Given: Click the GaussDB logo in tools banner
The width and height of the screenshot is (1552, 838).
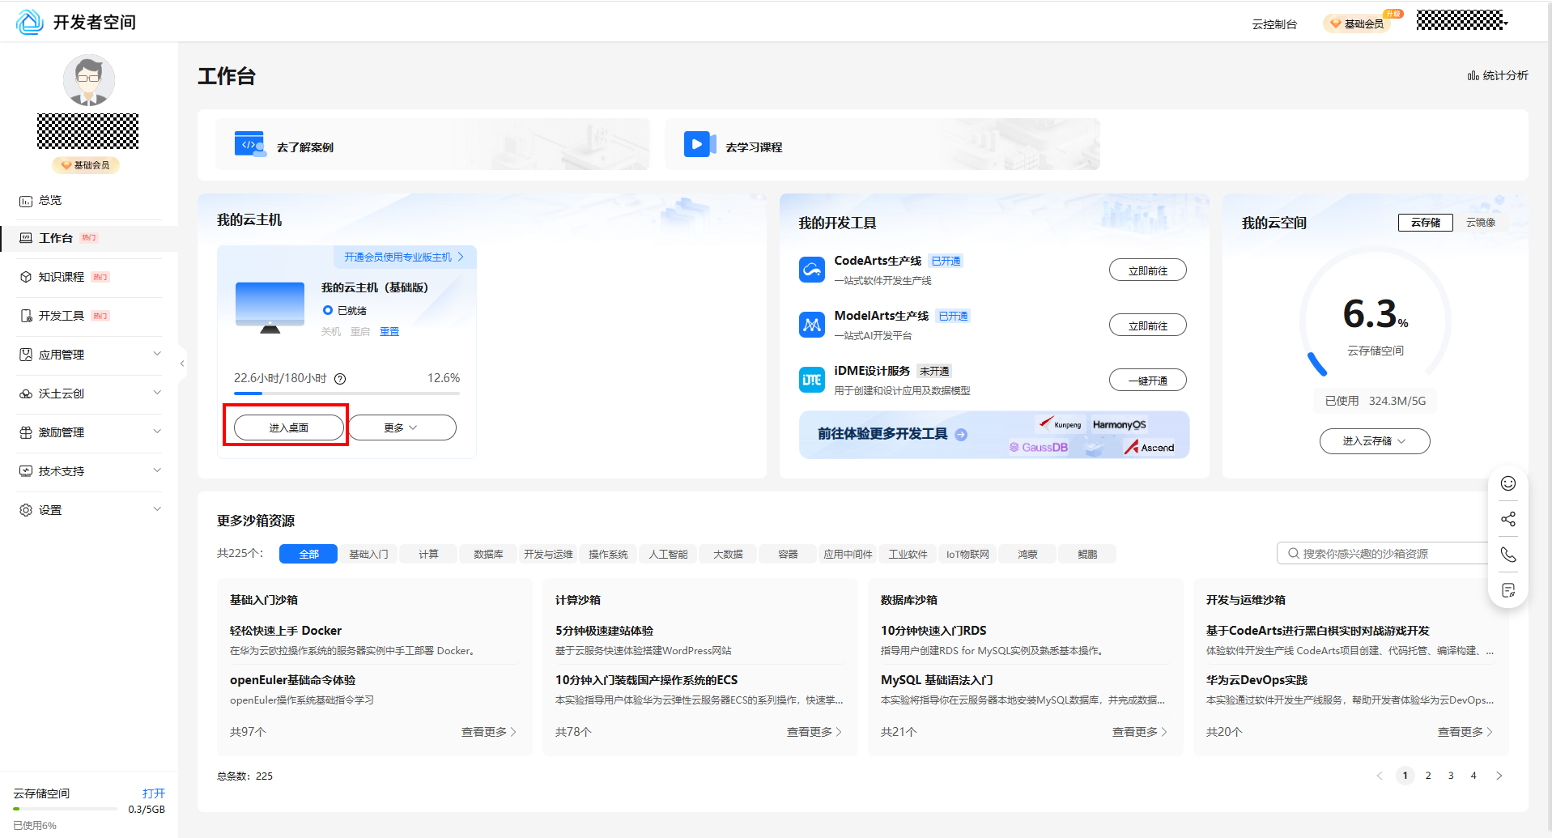Looking at the screenshot, I should (1039, 447).
